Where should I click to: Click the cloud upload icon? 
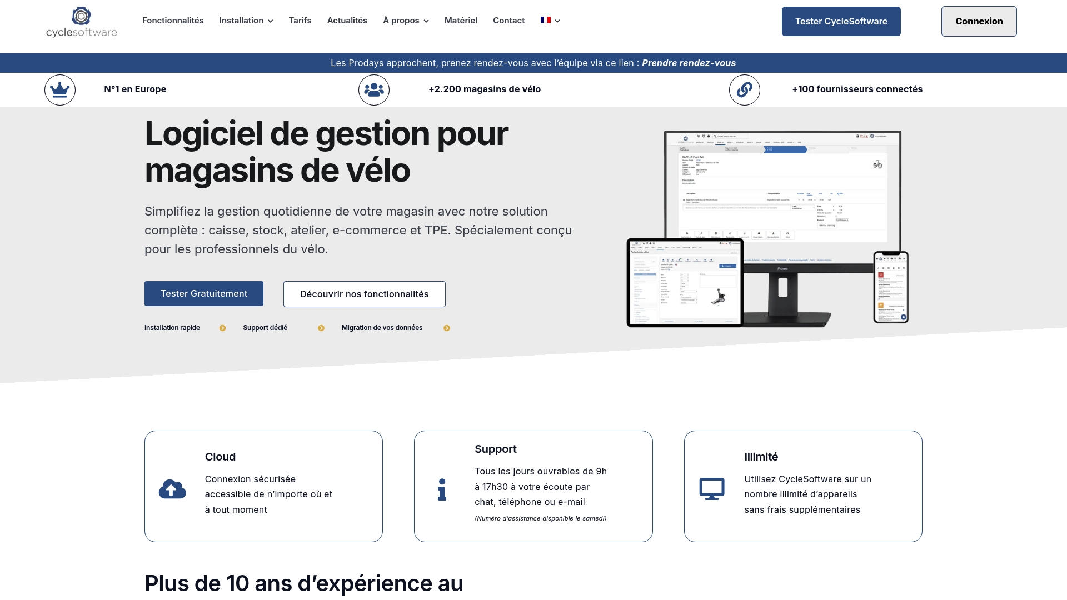coord(172,489)
